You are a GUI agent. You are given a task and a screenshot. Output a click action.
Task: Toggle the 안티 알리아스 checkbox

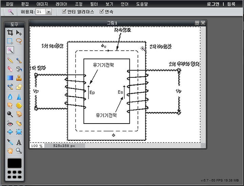coord(64,12)
